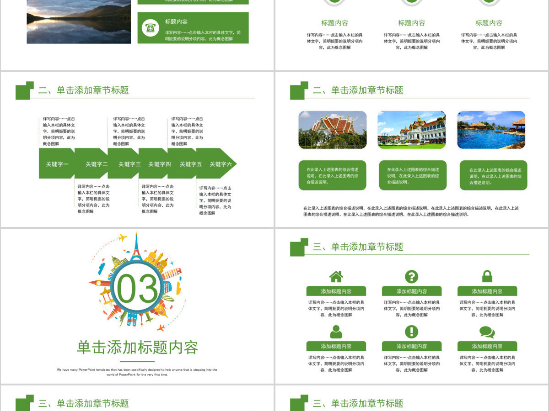Viewport: 549px width, 411px height.
Task: Open the resort swimming pool photo
Action: click(491, 130)
